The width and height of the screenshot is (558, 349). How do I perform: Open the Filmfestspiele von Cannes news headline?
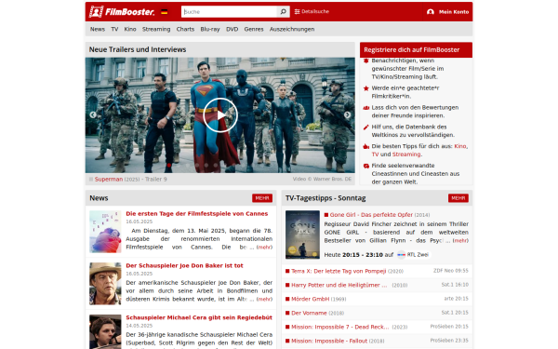[197, 214]
